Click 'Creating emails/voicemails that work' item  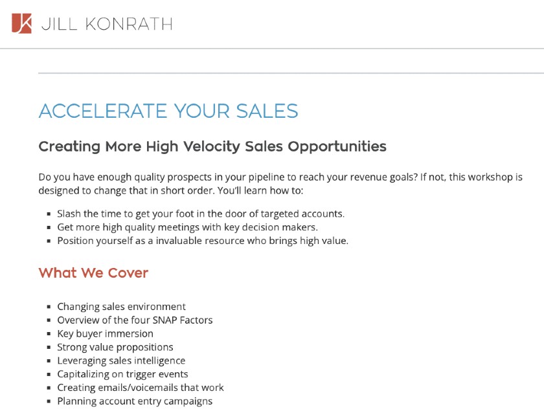(141, 388)
